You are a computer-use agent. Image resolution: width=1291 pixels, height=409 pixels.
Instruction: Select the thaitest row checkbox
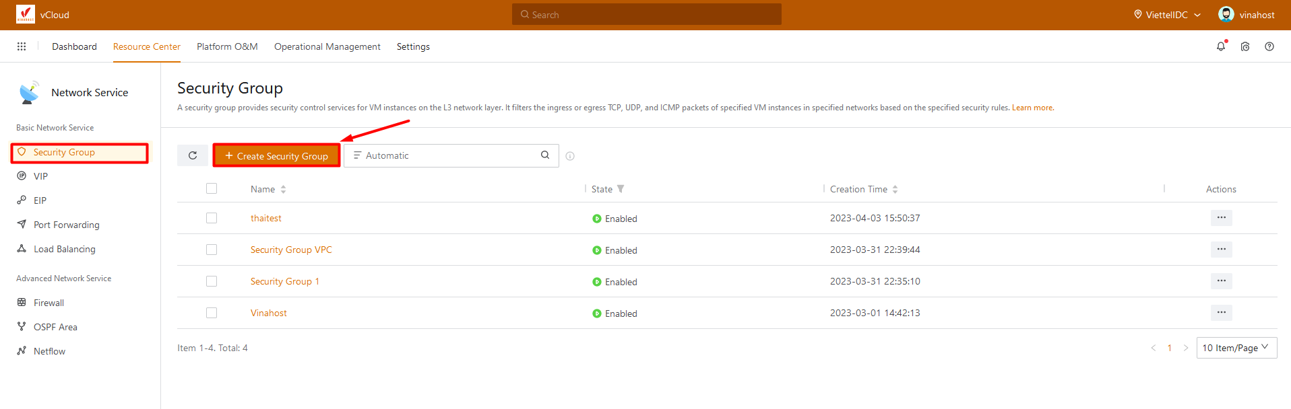212,218
